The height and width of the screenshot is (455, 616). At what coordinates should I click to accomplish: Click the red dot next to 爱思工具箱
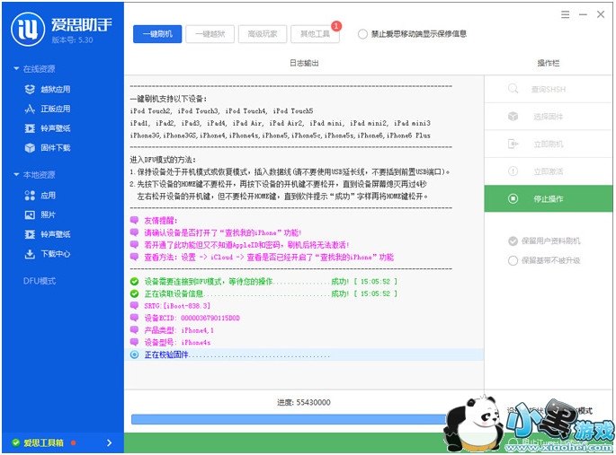73,442
